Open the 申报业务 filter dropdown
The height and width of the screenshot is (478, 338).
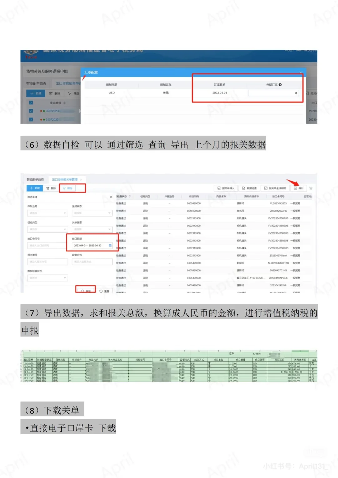[x=48, y=213]
